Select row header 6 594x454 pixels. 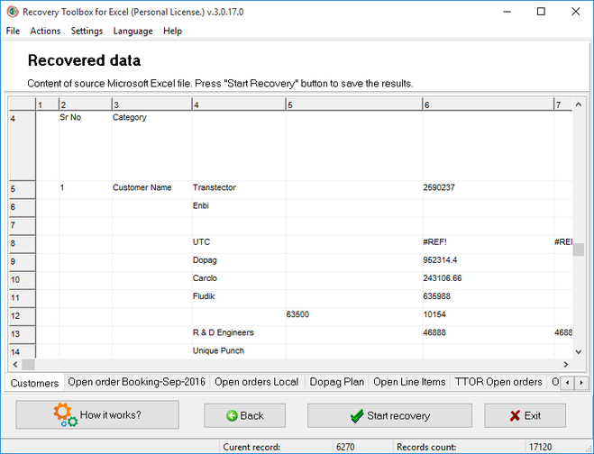pyautogui.click(x=22, y=207)
